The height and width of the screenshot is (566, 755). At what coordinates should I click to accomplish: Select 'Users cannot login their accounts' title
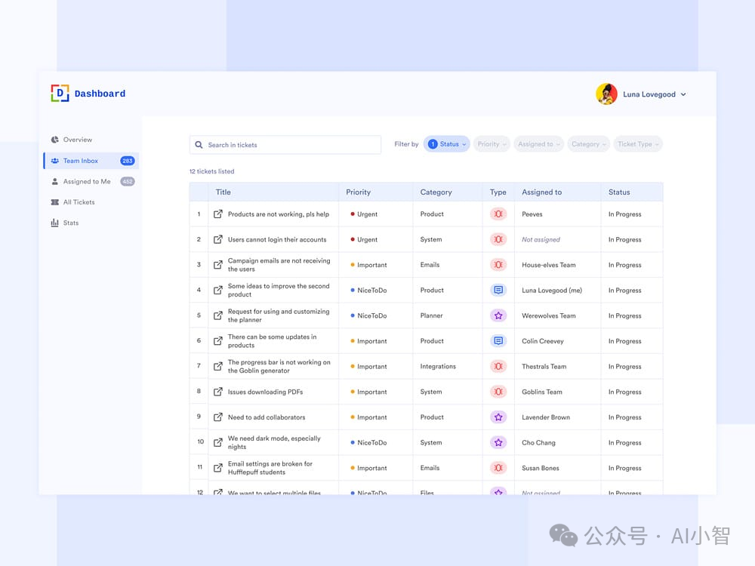[277, 240]
